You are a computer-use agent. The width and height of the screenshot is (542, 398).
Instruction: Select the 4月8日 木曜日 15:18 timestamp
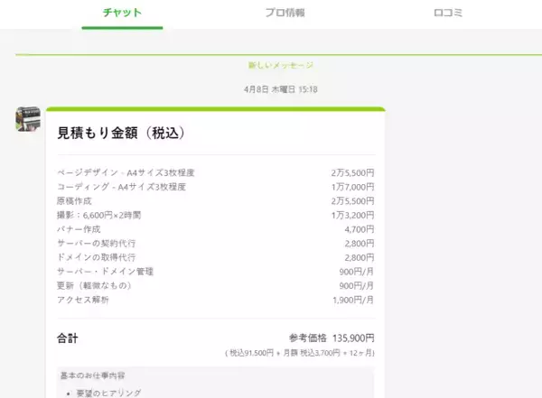[281, 89]
